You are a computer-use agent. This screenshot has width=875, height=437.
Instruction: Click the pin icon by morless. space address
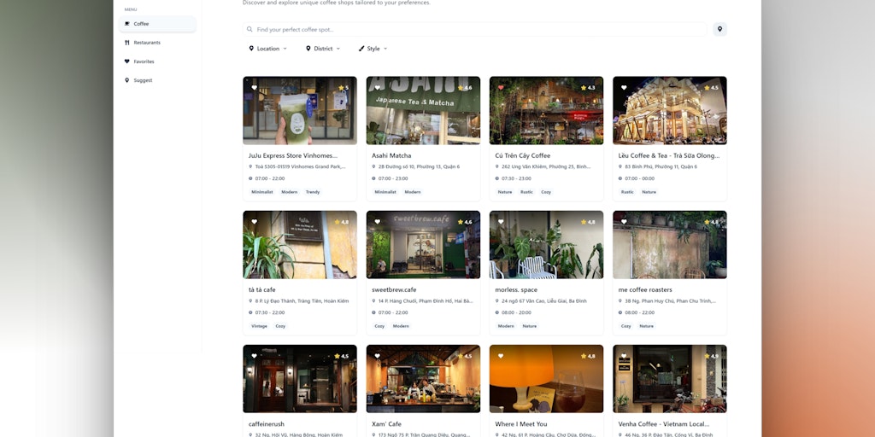pyautogui.click(x=497, y=300)
